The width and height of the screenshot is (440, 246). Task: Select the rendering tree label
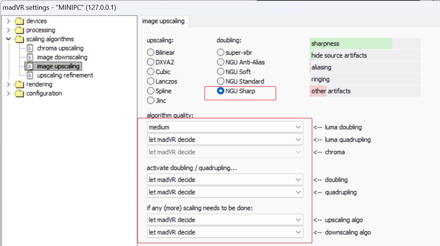39,85
